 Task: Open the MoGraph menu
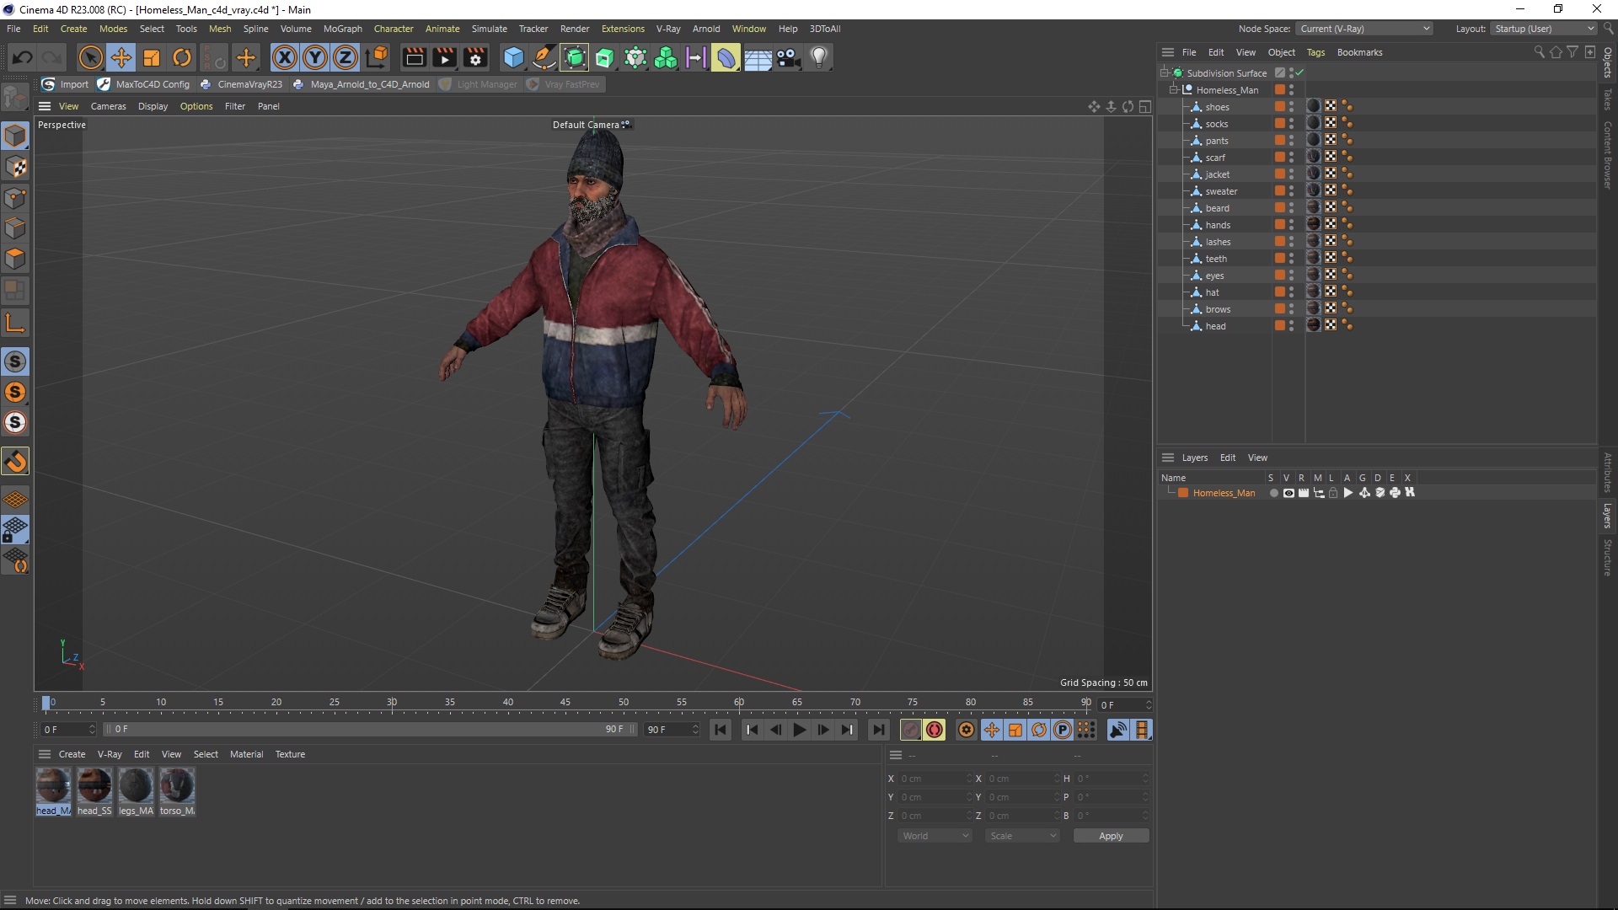pos(342,29)
